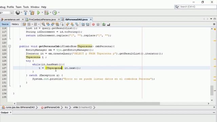Click the while (it.hasNext()) breadcrumb

(82, 107)
